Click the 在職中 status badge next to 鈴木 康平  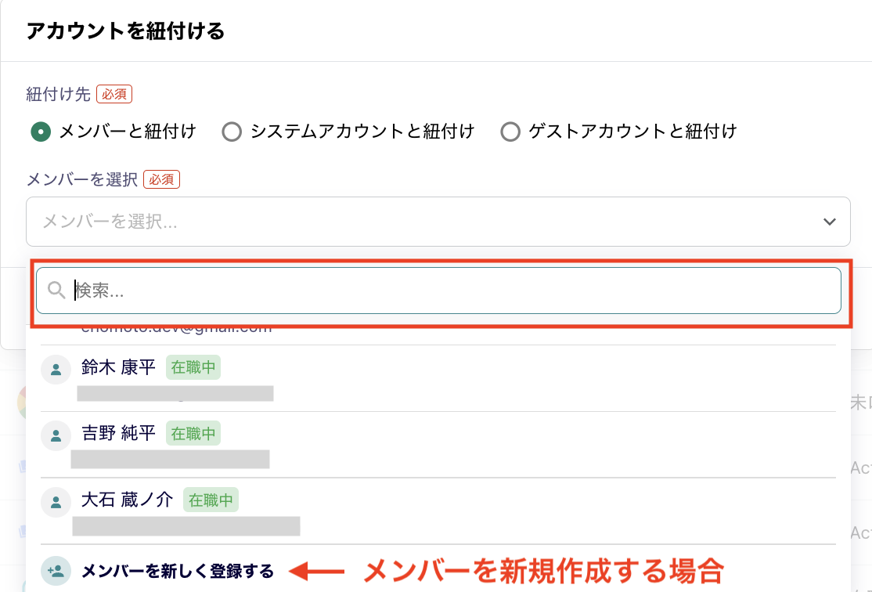(x=193, y=367)
